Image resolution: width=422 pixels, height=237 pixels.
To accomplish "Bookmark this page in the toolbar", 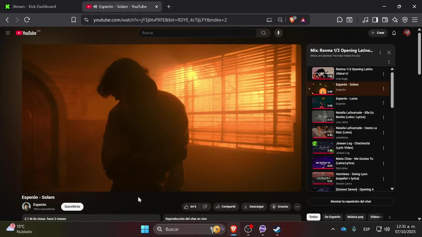I will 74,20.
